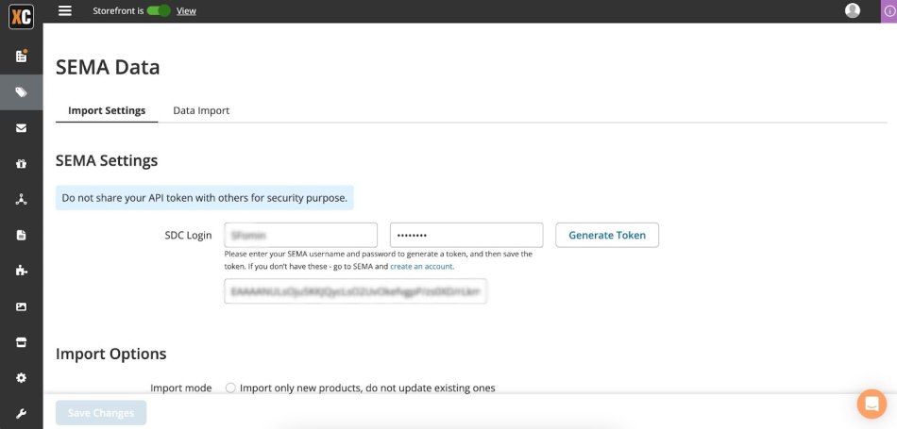The image size is (897, 429).
Task: Open the gear settings icon in sidebar
Action: 21,378
